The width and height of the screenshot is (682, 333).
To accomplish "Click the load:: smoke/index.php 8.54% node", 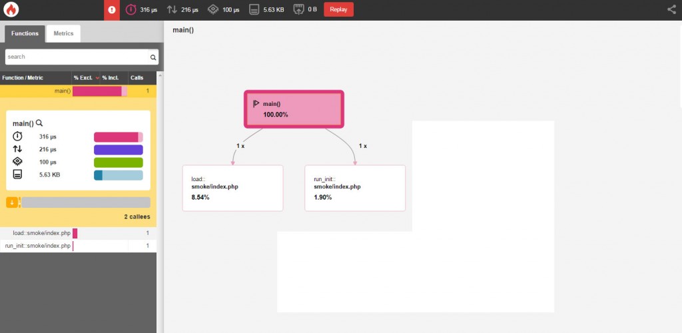I will tap(232, 188).
